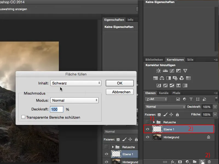Filter layers by text type icon
The height and width of the screenshot is (164, 219).
tap(191, 99)
